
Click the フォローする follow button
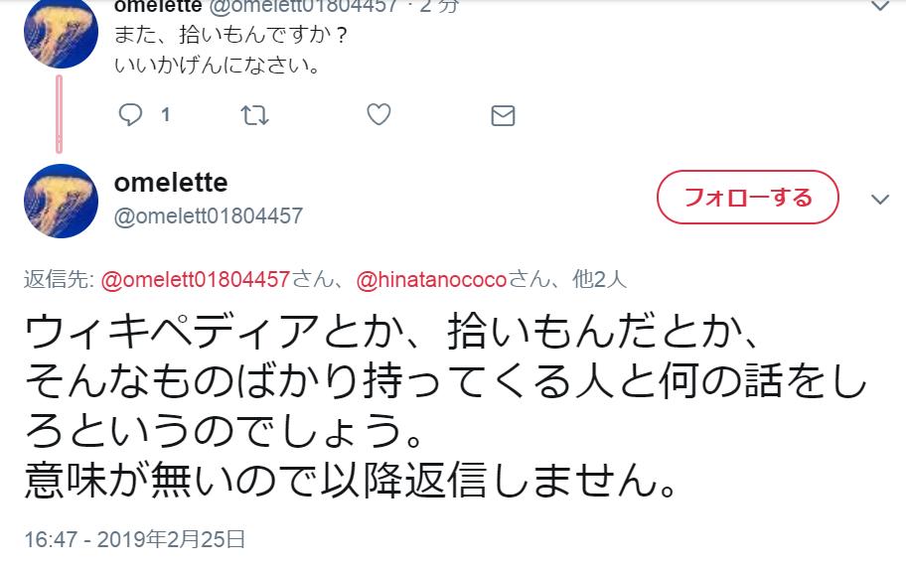pos(747,198)
